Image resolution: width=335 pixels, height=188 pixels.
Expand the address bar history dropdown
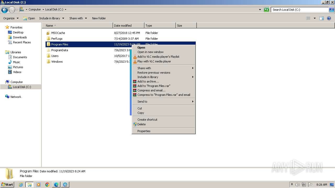(x=260, y=10)
